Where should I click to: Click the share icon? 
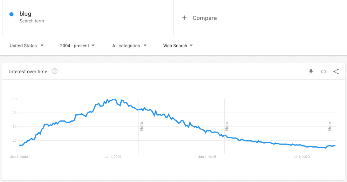(x=336, y=72)
